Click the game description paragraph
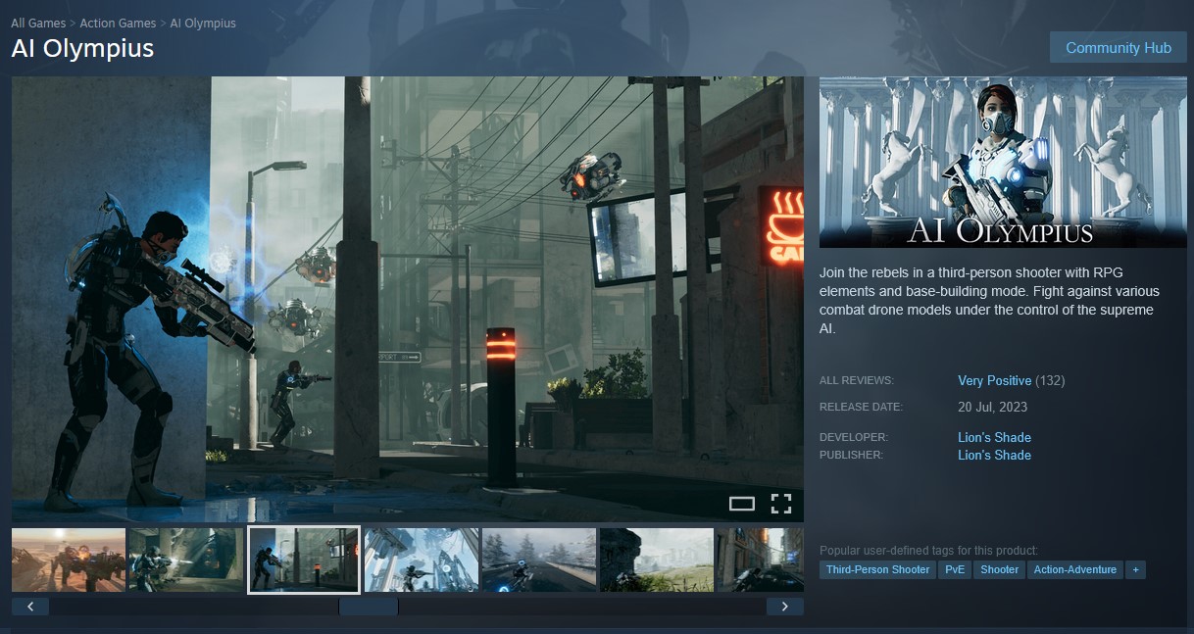Viewport: 1194px width, 634px height. (990, 301)
